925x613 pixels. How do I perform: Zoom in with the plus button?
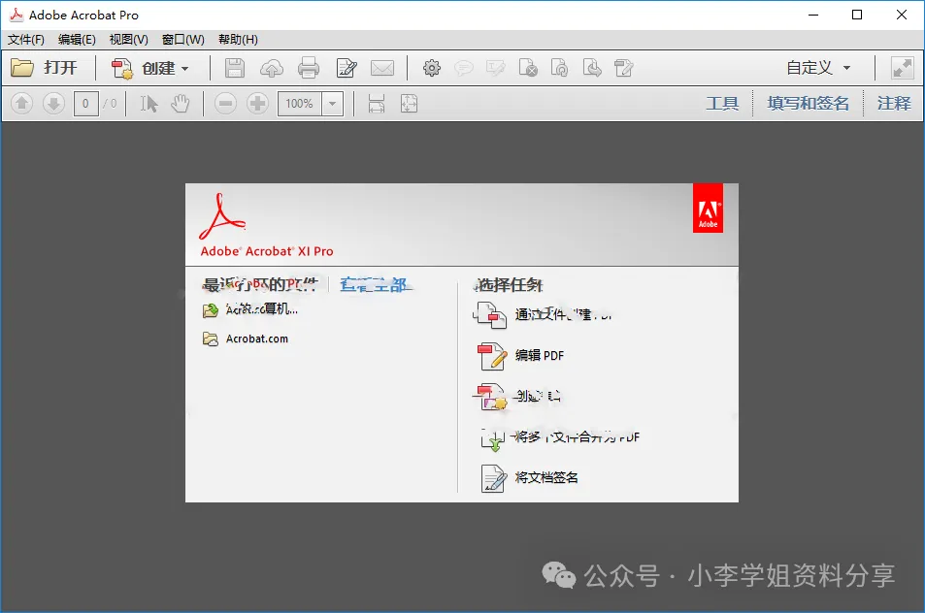[x=257, y=104]
